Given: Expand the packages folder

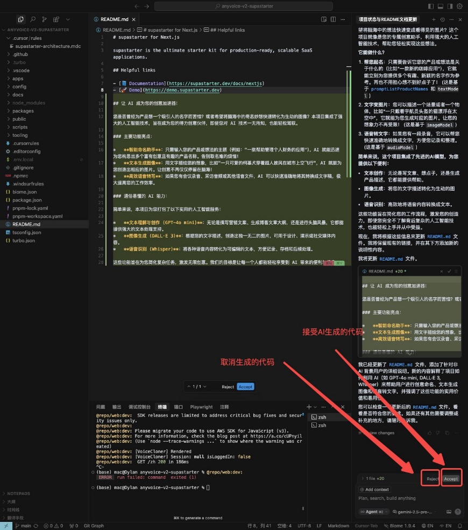Looking at the screenshot, I should tap(23, 111).
